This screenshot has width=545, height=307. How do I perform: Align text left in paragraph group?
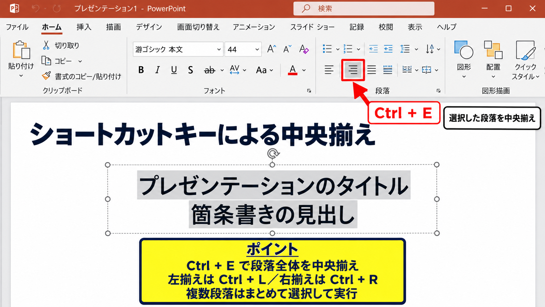(x=329, y=69)
